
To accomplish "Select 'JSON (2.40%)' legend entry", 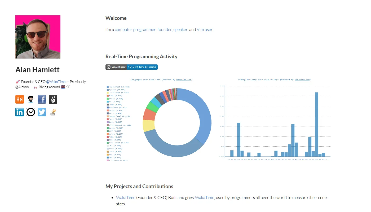I will [x=114, y=104].
